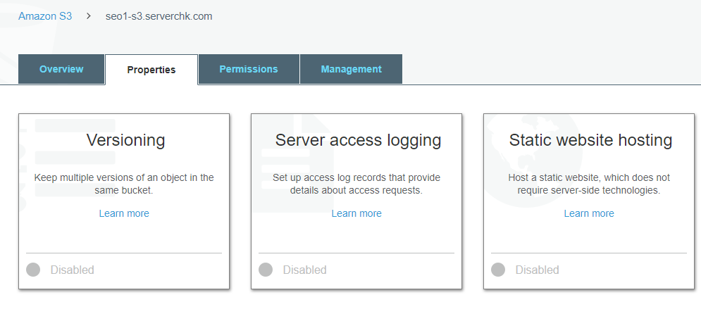This screenshot has height=333, width=701.
Task: Open the Overview tab
Action: [61, 69]
